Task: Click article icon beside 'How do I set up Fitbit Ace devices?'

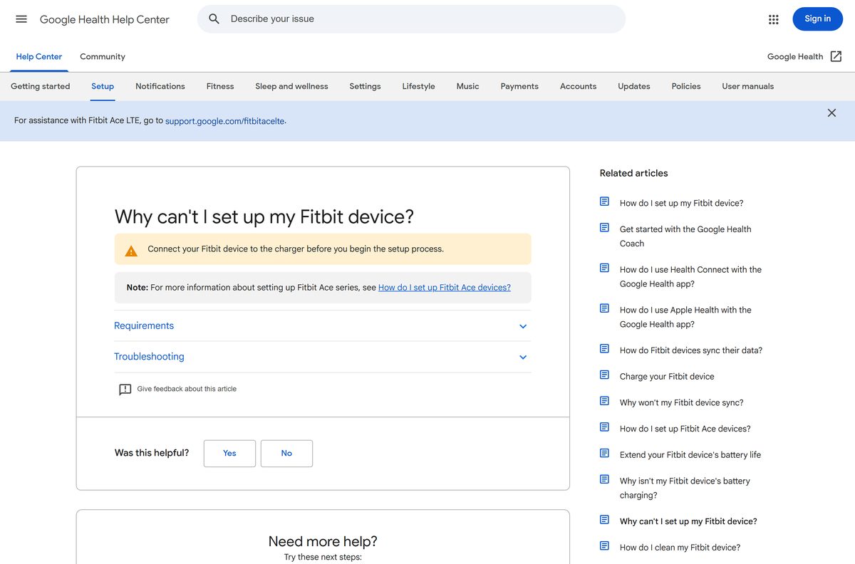Action: tap(604, 427)
